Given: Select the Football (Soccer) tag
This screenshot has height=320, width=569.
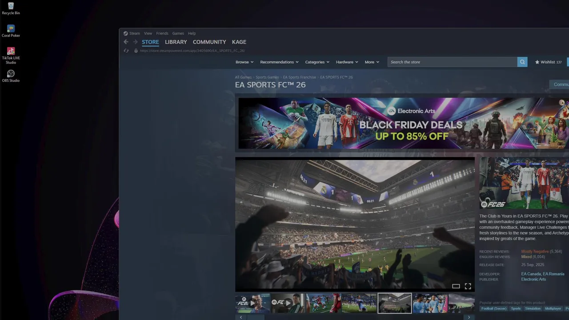Looking at the screenshot, I should coord(494,308).
